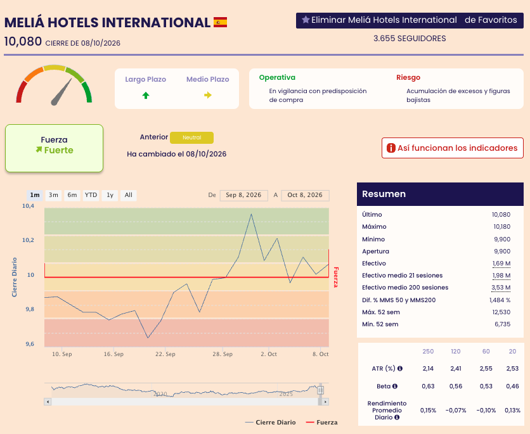
Task: Toggle the Fuerza legend series
Action: pyautogui.click(x=322, y=422)
